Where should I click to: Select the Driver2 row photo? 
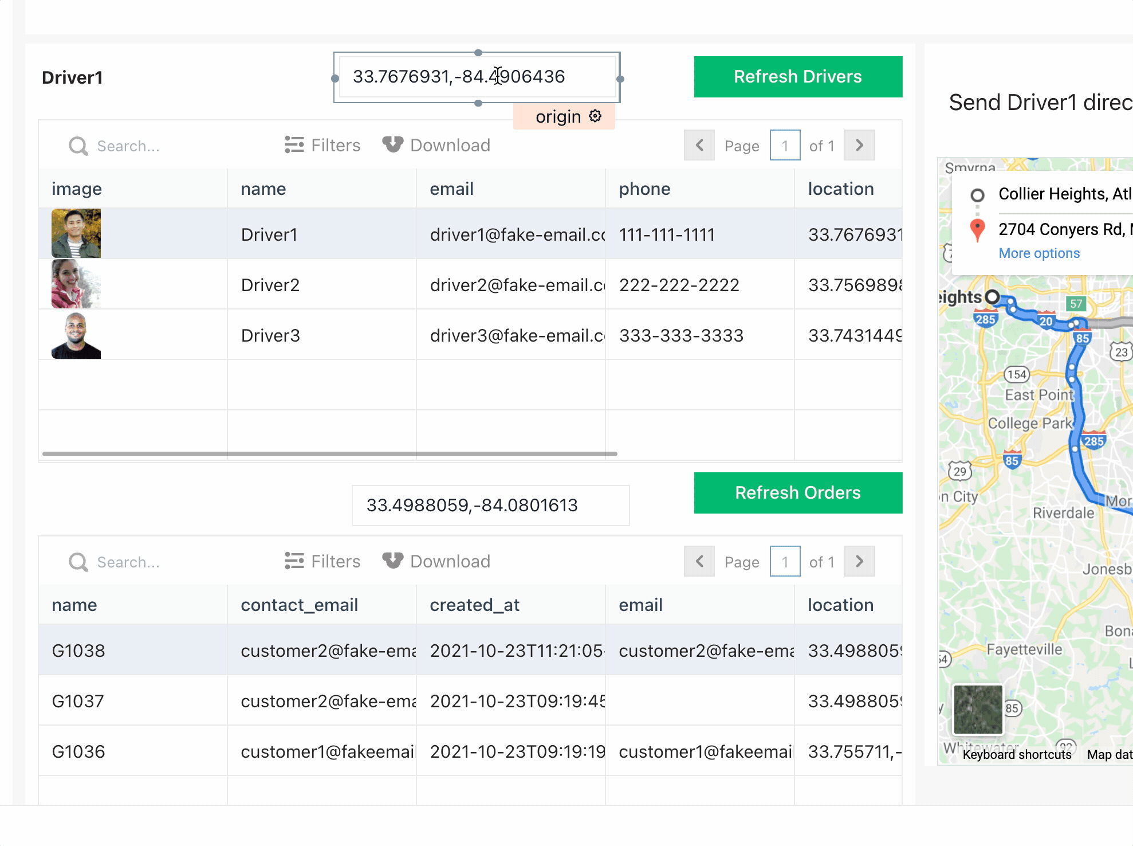76,284
